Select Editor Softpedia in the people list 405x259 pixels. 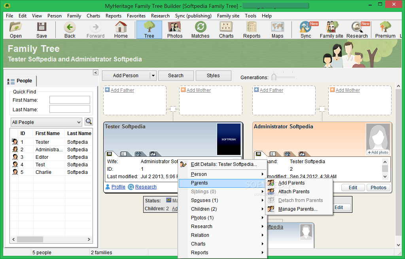(51, 157)
